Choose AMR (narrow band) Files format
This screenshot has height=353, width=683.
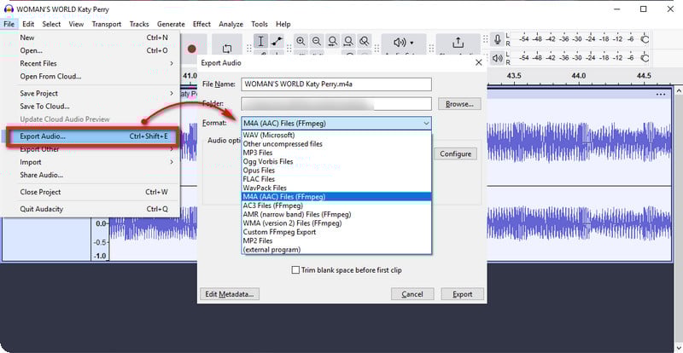(336, 214)
